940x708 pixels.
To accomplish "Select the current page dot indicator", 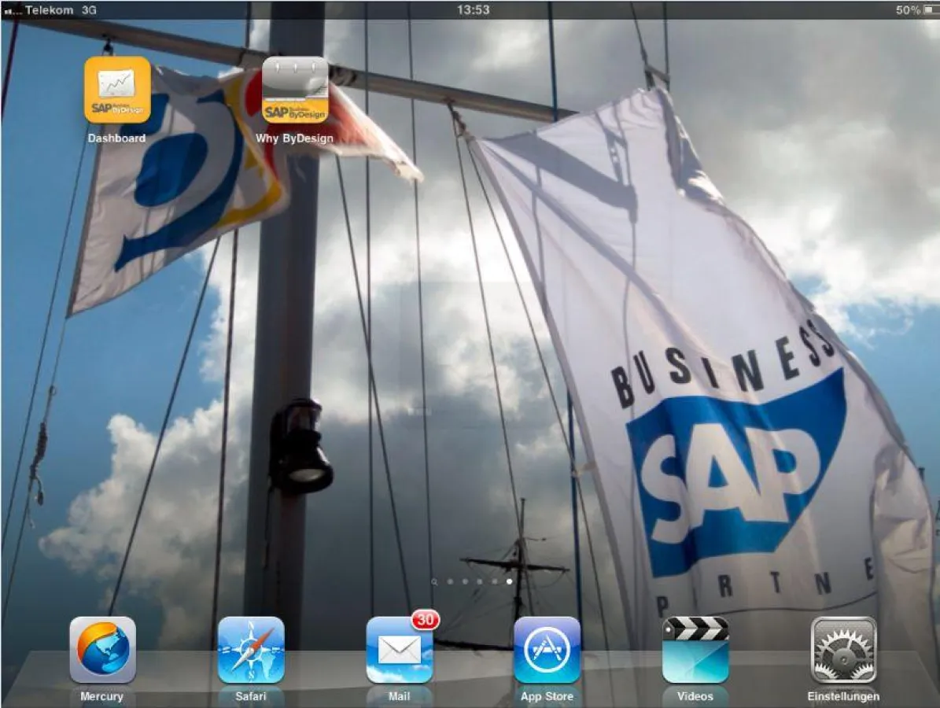I will [510, 581].
